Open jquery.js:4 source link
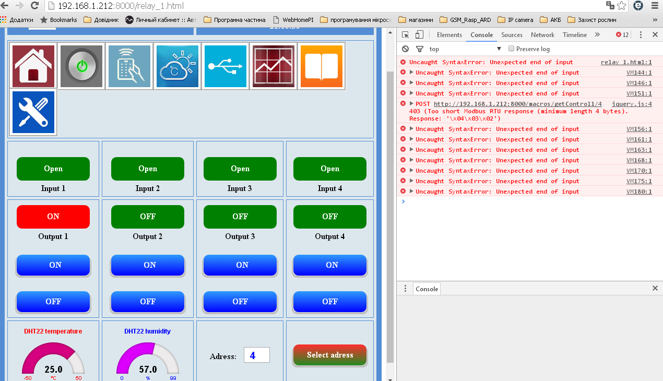Screen dimensions: 663x381 (632, 104)
